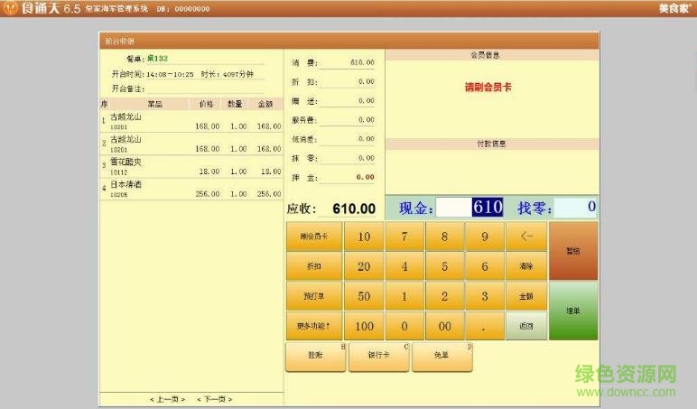
Task: Go to next page via 下一页
Action: (213, 398)
